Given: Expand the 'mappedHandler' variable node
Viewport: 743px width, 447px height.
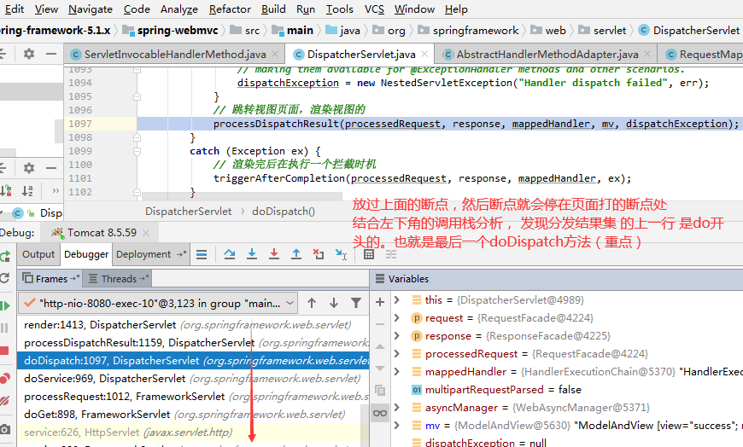Looking at the screenshot, I should [x=397, y=372].
